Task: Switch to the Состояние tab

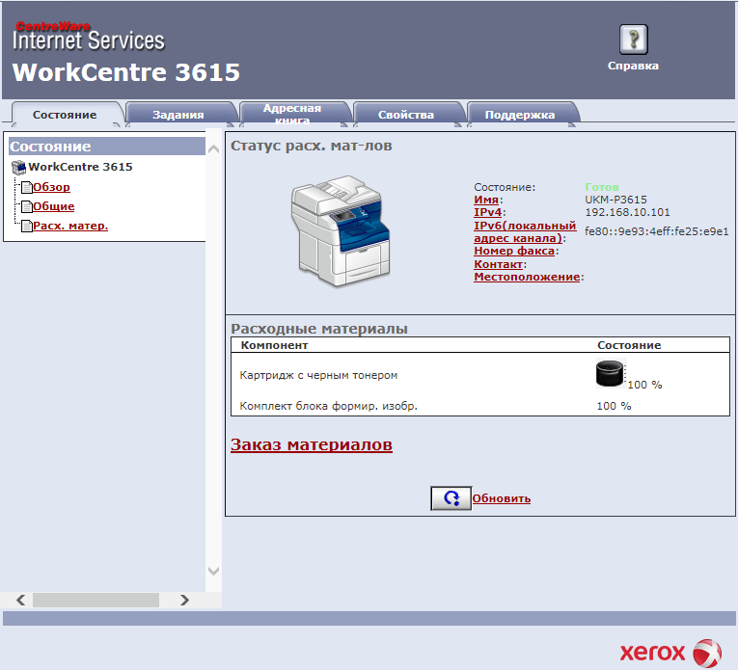Action: tap(65, 115)
